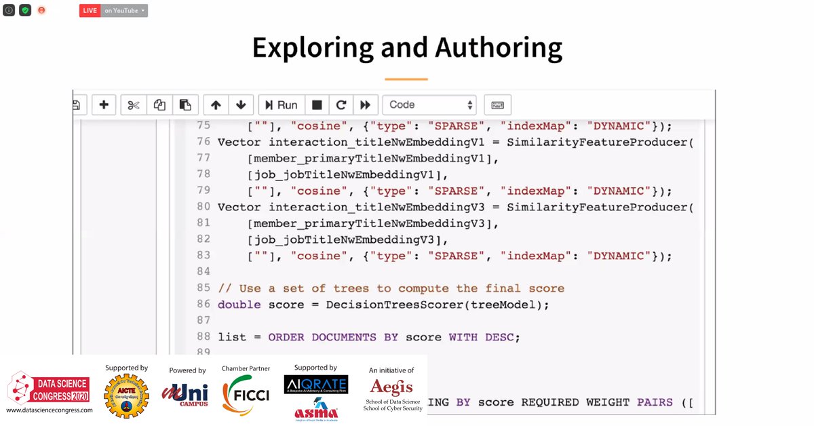Screen dimensions: 814x426
Task: Click member_primaryTitleNwEmbeddingV1 on line 77
Action: pos(373,158)
